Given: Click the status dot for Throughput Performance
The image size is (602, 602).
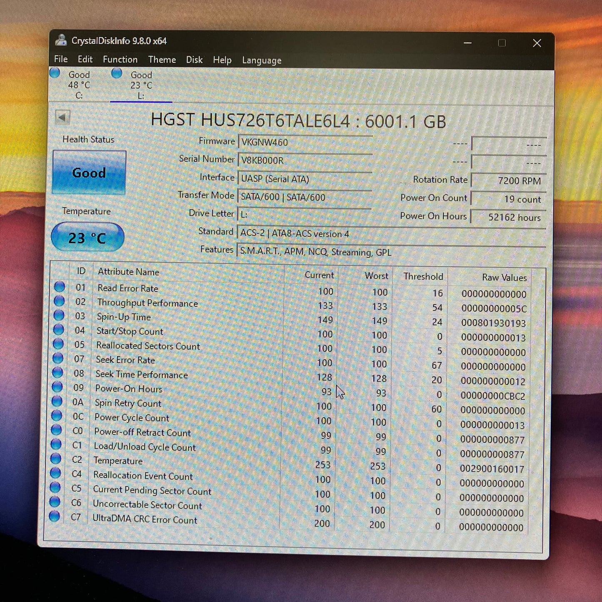Looking at the screenshot, I should tap(59, 301).
